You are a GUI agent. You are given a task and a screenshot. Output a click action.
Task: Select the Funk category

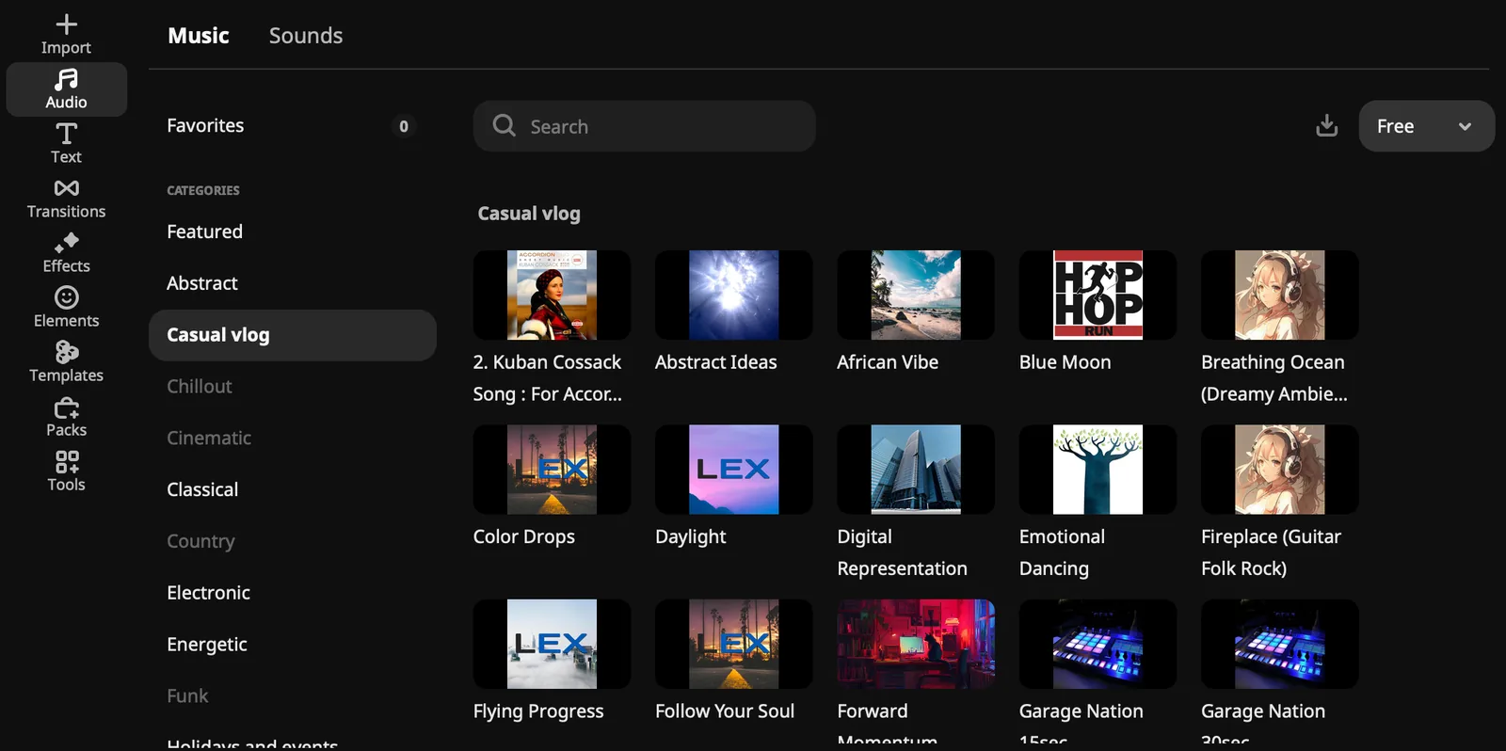click(x=292, y=696)
